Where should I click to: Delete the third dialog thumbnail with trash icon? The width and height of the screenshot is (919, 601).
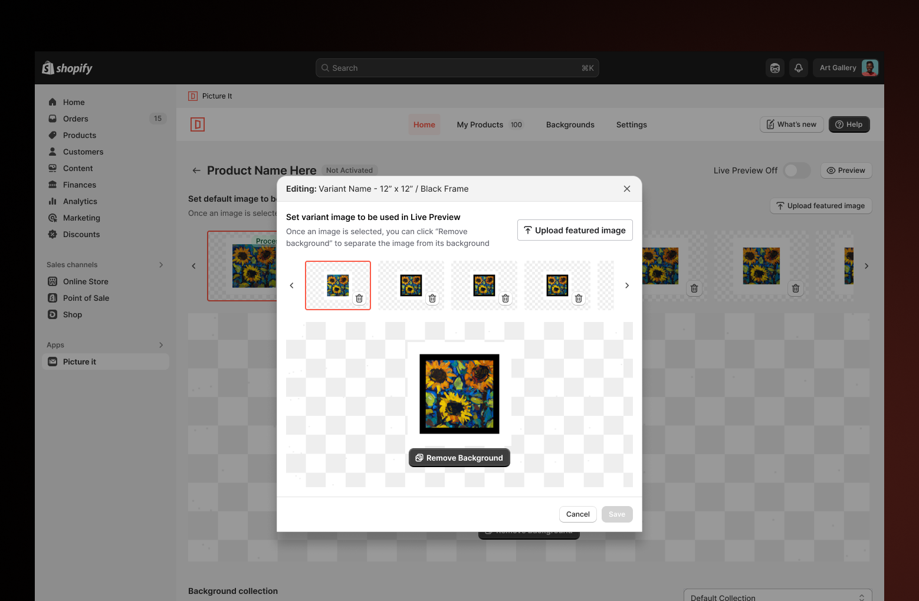click(506, 298)
